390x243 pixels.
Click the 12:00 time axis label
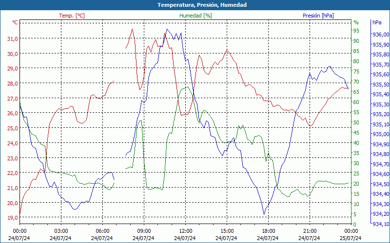tap(185, 230)
